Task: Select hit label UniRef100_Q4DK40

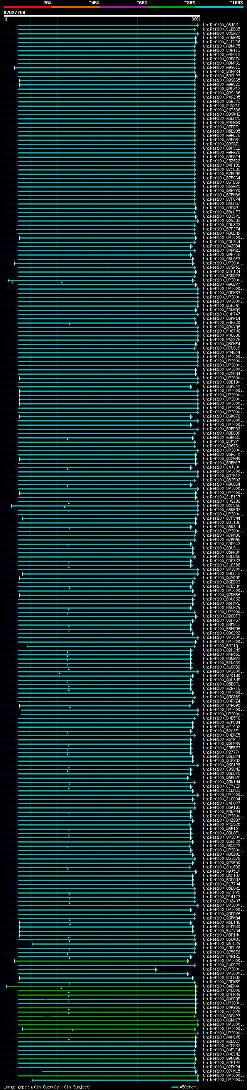Action: pos(222,986)
